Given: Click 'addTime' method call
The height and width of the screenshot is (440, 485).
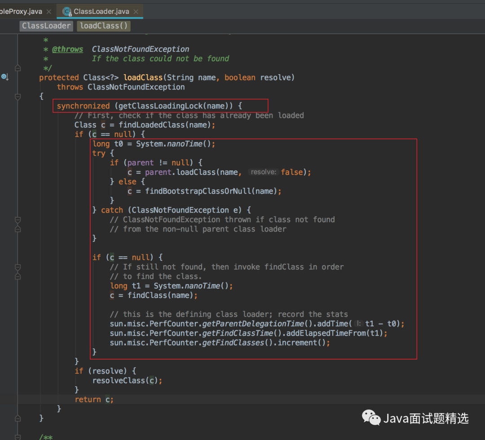Looking at the screenshot, I should (333, 324).
